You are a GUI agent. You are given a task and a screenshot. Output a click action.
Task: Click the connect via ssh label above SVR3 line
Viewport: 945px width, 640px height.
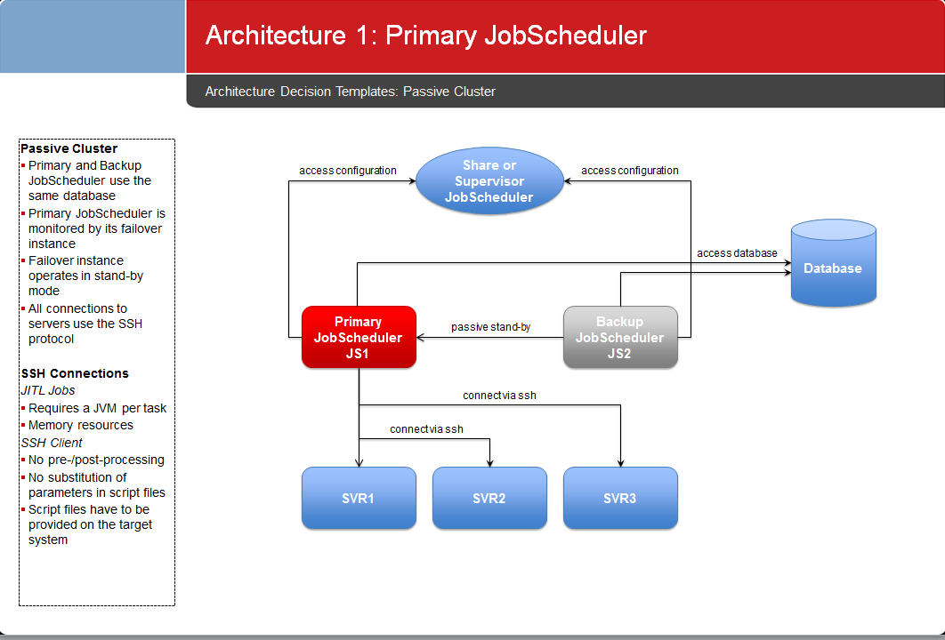(x=499, y=395)
